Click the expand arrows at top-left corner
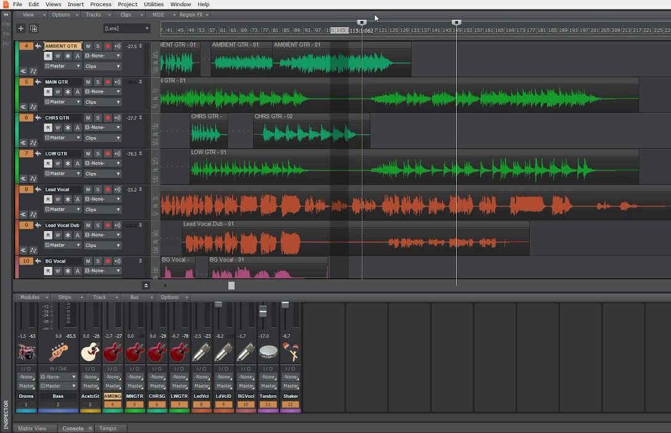 (6, 15)
